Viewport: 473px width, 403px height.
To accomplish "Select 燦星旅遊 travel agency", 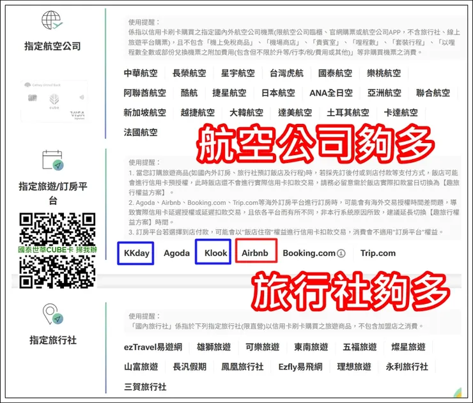I will coord(408,347).
